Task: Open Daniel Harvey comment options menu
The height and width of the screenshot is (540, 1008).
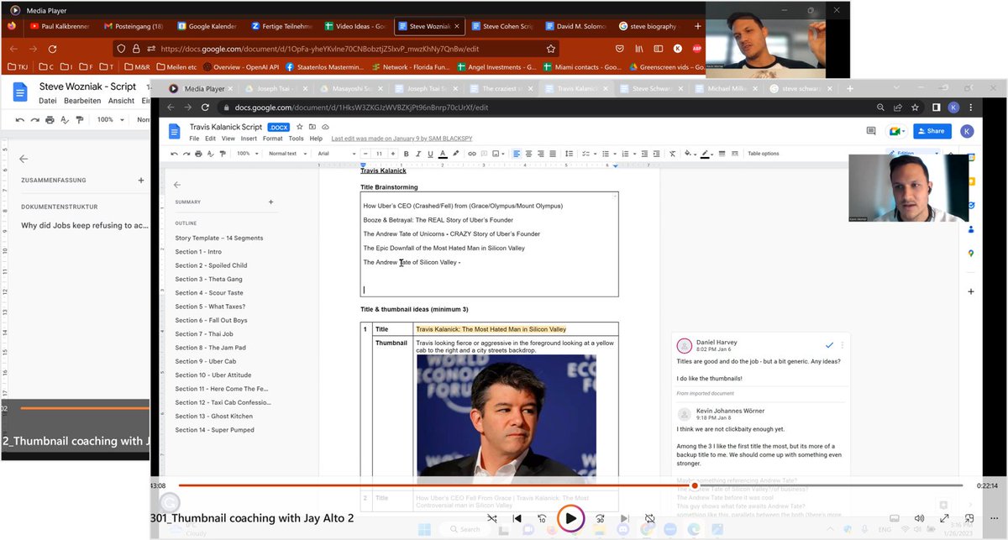Action: pyautogui.click(x=843, y=345)
